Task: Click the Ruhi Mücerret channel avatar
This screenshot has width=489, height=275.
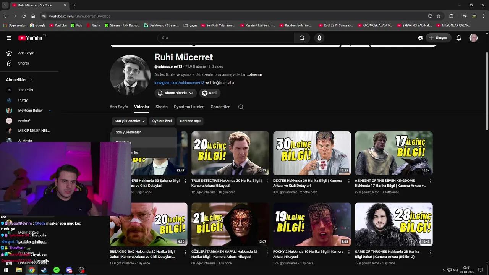Action: [130, 75]
